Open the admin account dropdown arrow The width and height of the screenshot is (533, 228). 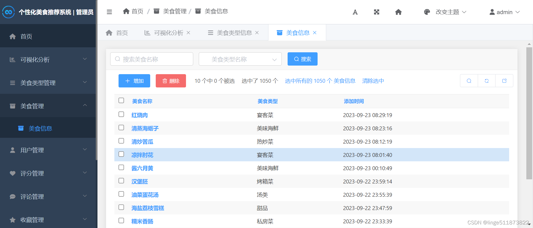pos(517,12)
